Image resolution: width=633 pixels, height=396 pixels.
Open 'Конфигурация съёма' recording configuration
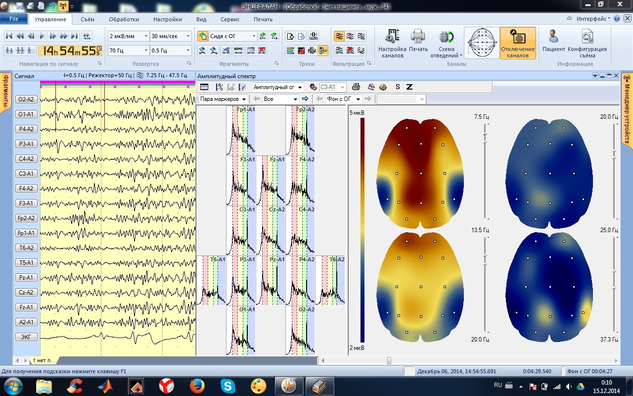[x=587, y=44]
